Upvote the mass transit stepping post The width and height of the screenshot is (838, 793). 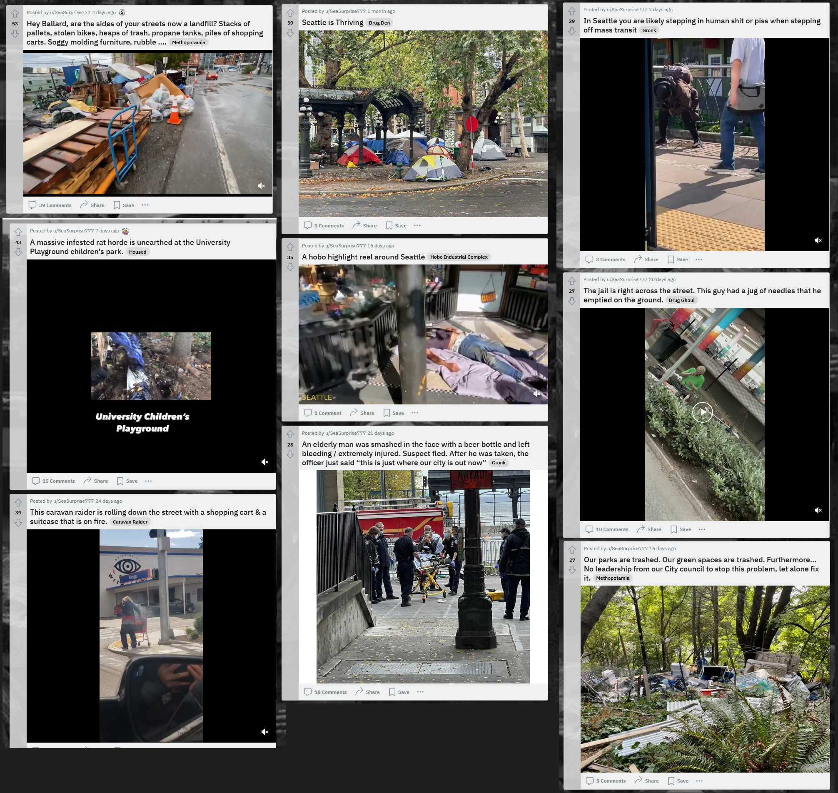click(x=571, y=11)
